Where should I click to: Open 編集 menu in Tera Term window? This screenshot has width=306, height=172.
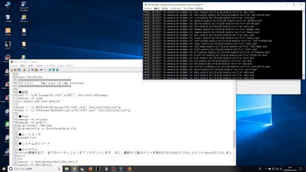[x=156, y=9]
